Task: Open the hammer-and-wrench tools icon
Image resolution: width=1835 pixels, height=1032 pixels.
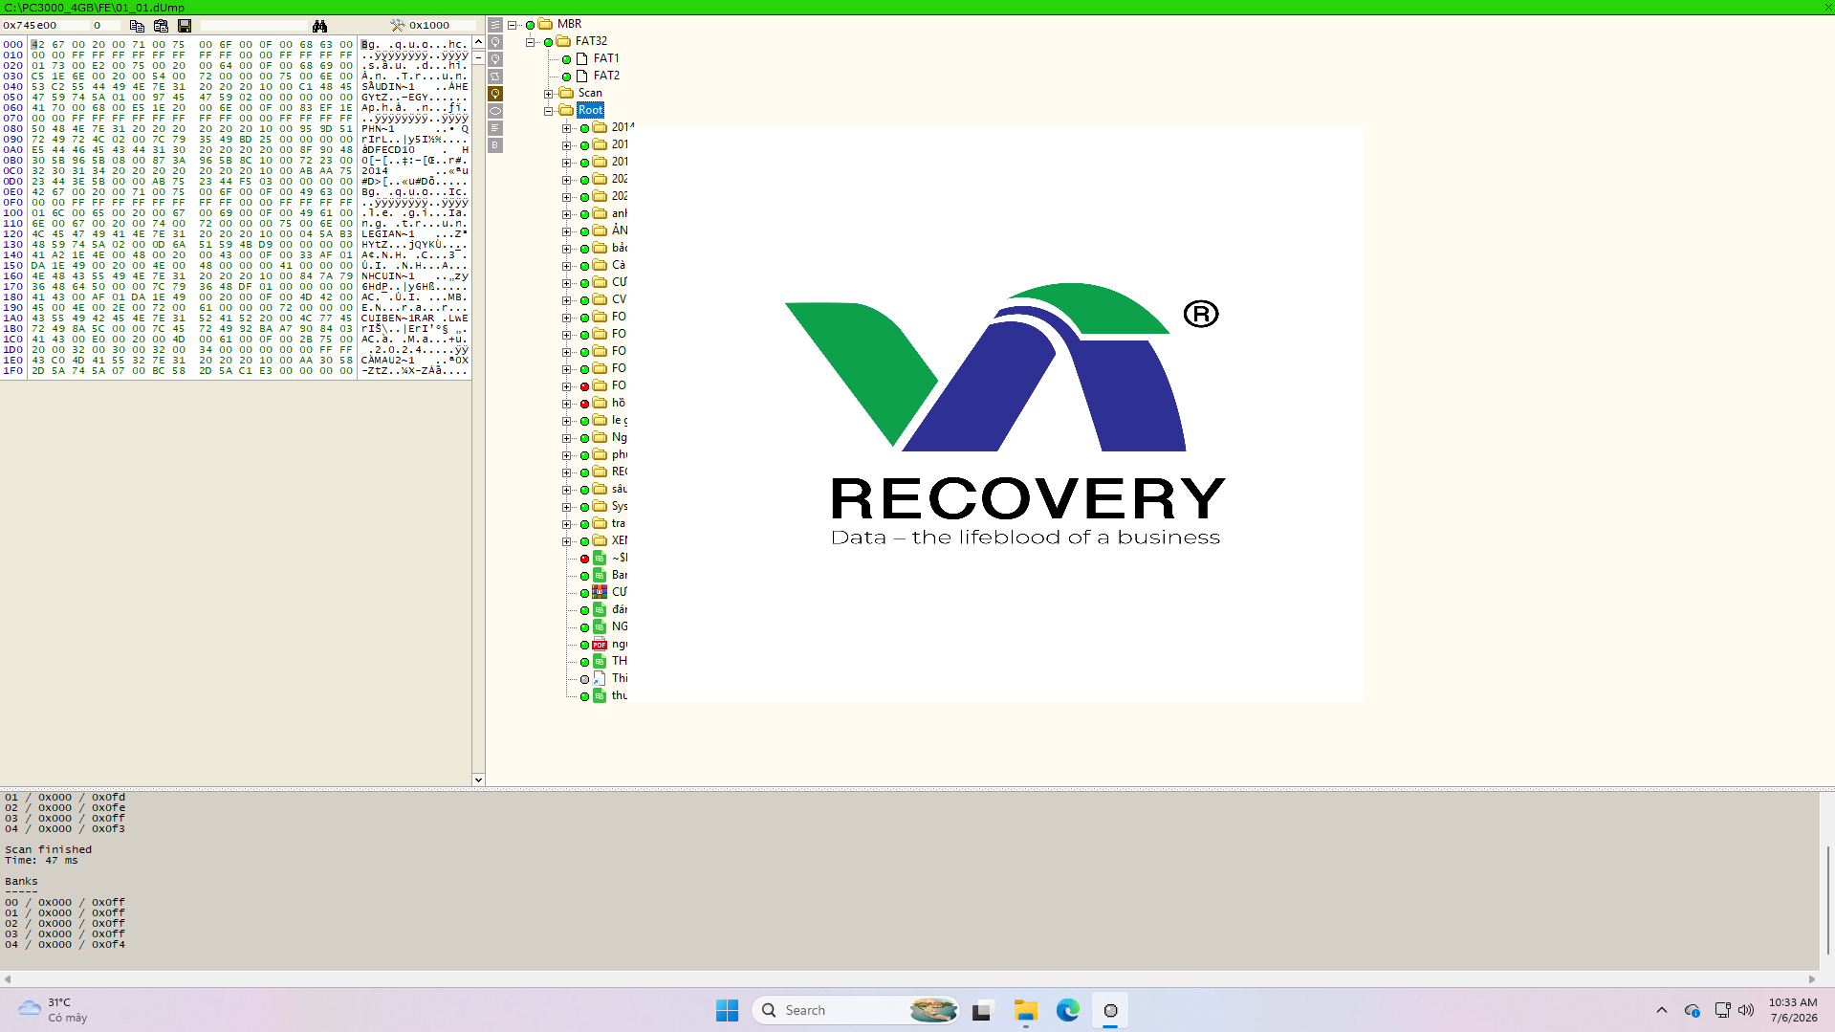Action: point(398,26)
